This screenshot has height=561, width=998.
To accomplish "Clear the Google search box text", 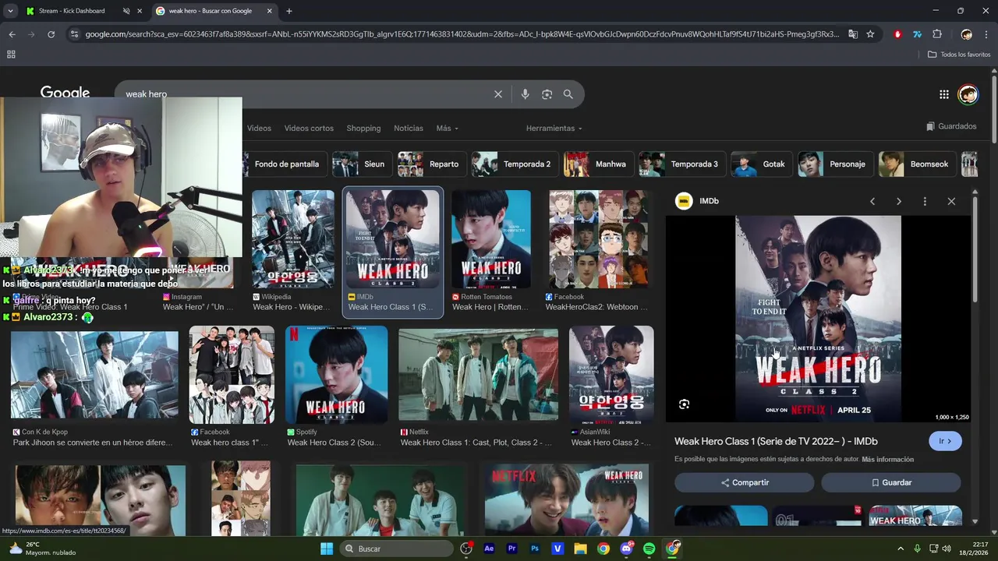I will pos(498,94).
